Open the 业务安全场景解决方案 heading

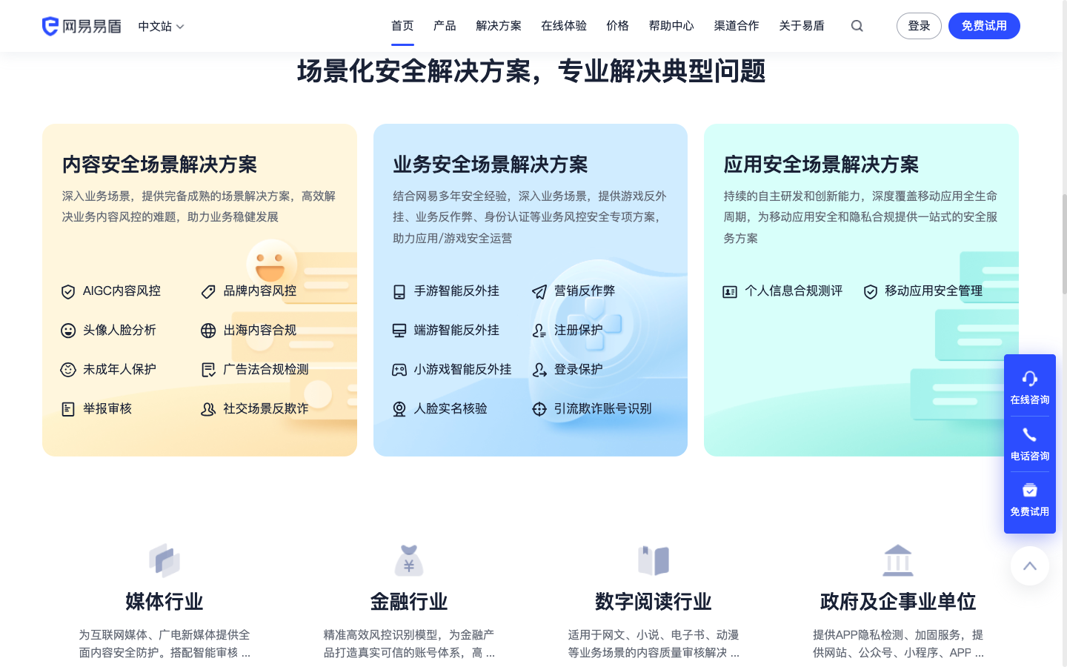(491, 165)
